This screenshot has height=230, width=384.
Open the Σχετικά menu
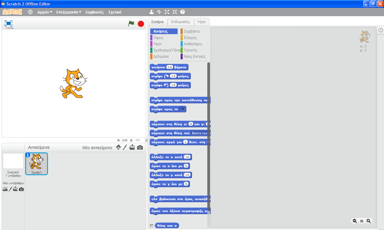(x=115, y=12)
